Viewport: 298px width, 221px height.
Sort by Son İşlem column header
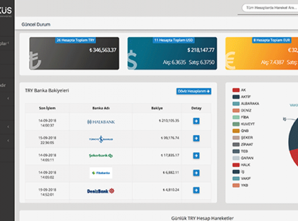47,108
